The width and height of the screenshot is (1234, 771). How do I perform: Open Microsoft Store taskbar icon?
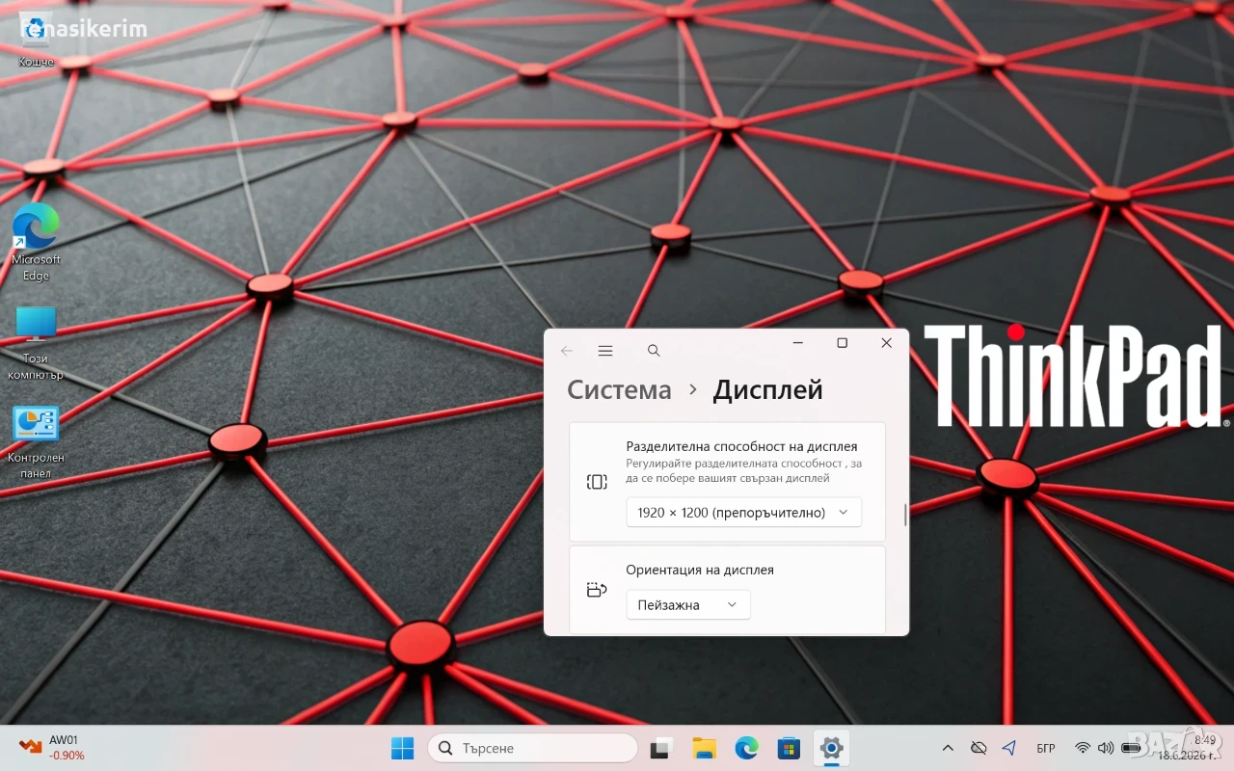[x=789, y=748]
